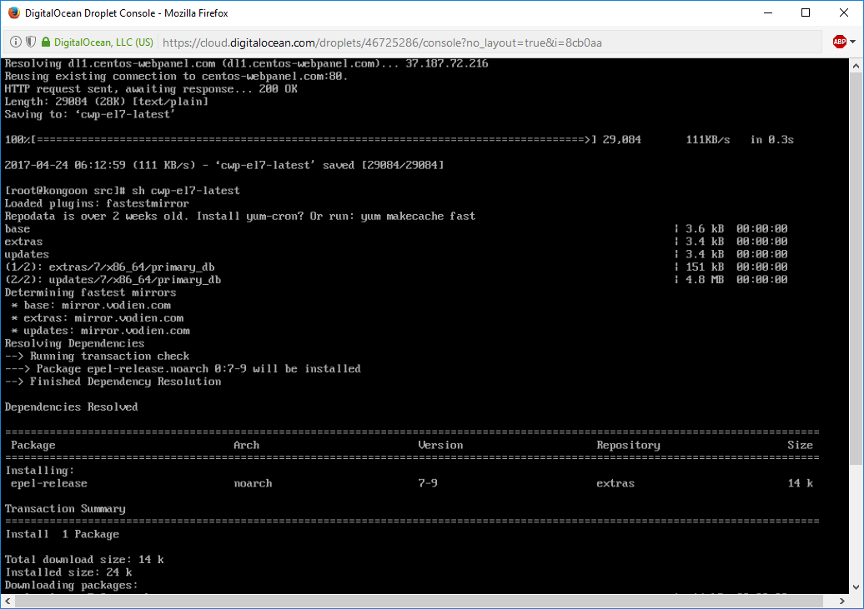
Task: Click '2017-04-24 06:12:59' saved line
Action: click(x=224, y=165)
